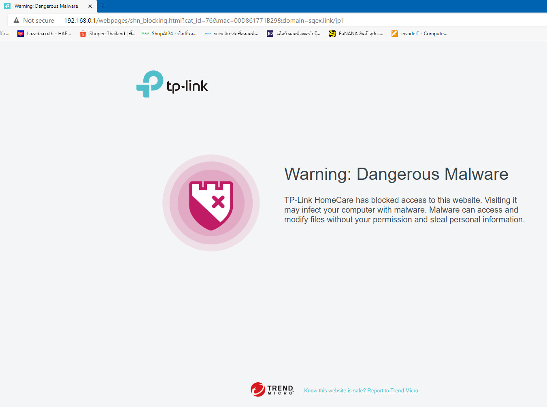Screen dimensions: 547x407
Task: Click the TP-Link favicon on the tab
Action: pyautogui.click(x=7, y=6)
